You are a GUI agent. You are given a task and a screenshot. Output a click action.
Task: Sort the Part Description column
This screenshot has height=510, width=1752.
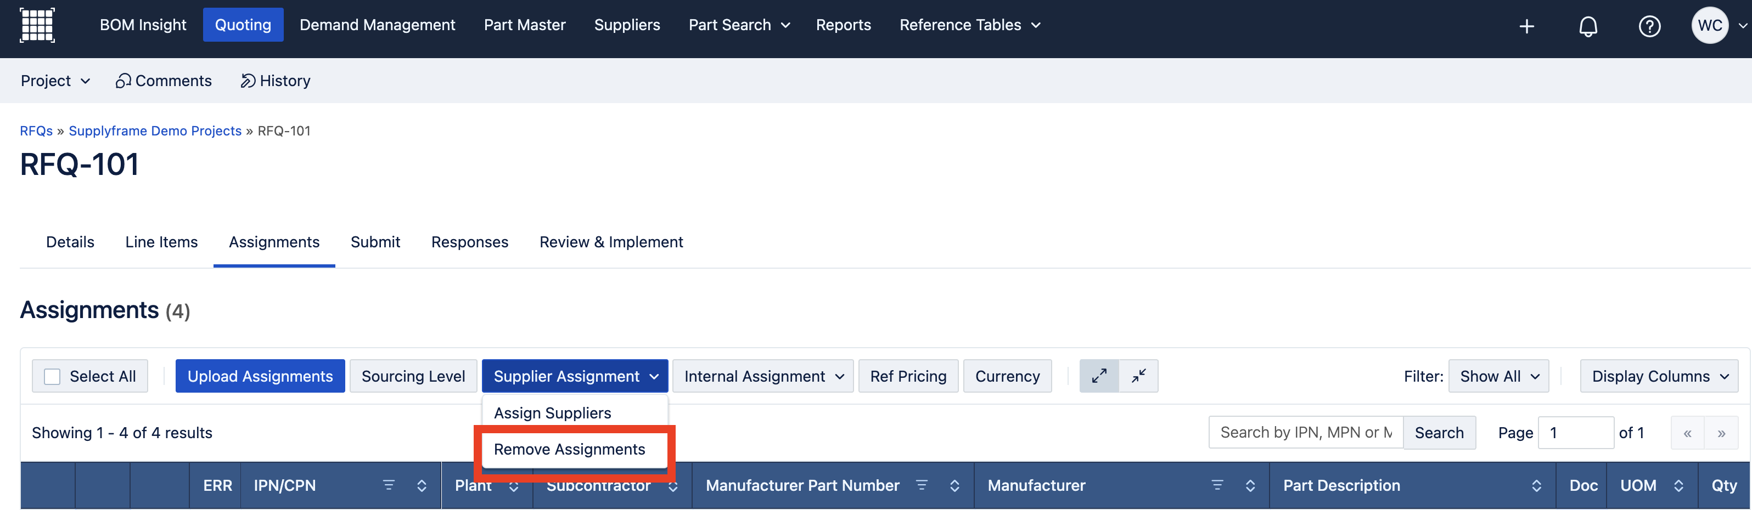[1536, 485]
